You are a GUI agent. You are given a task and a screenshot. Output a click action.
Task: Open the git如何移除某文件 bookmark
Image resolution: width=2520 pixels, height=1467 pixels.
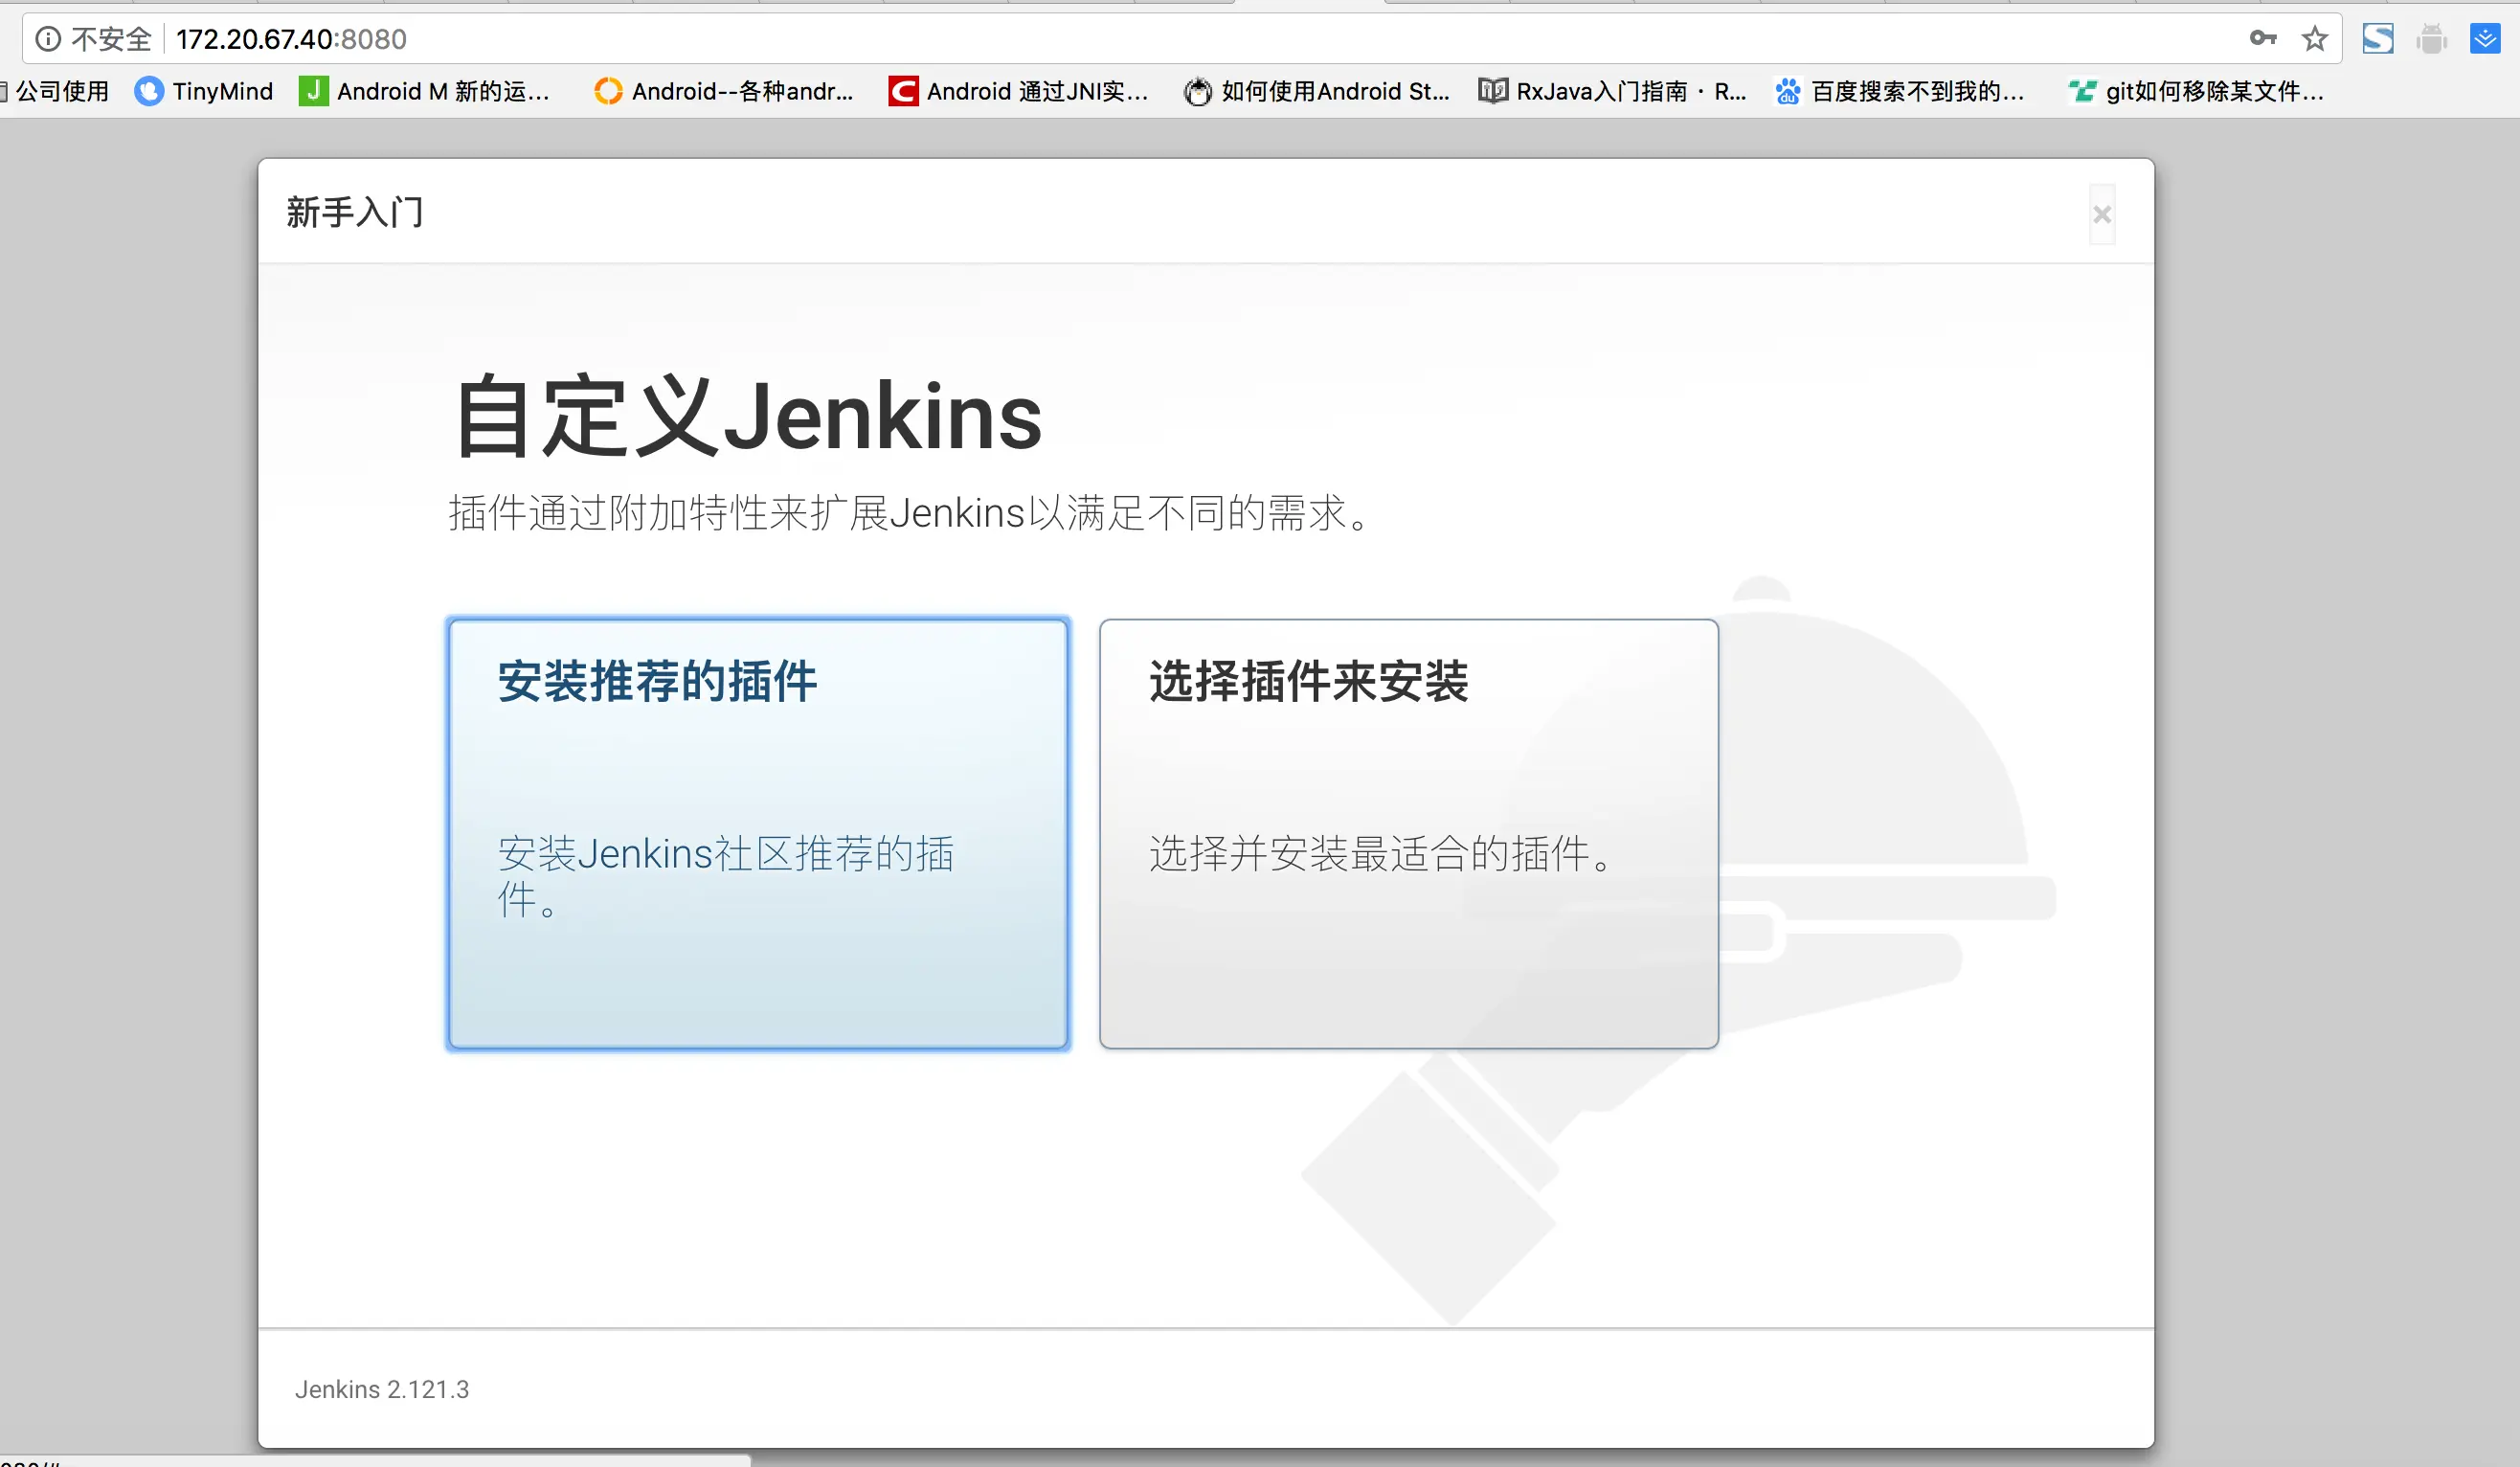2196,91
